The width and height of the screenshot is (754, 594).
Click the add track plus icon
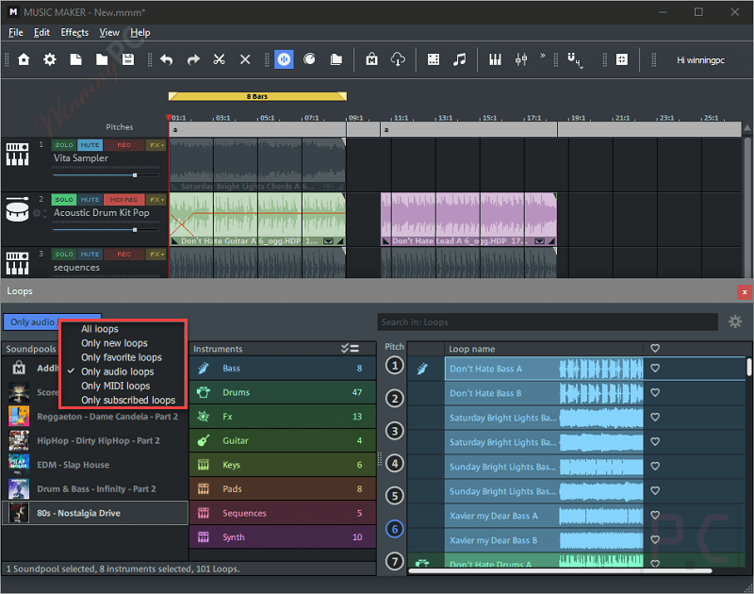(622, 59)
